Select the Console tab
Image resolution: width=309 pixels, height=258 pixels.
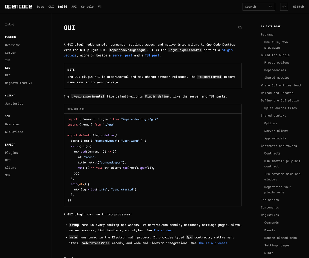click(x=87, y=7)
